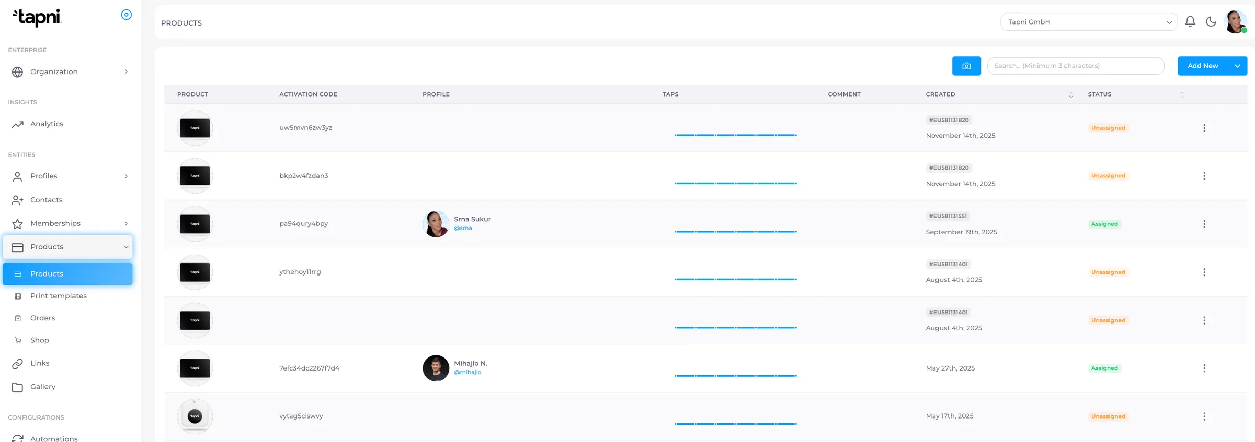Click taps chart for 7efc34dc2267f7d4
This screenshot has width=1255, height=442.
[735, 376]
